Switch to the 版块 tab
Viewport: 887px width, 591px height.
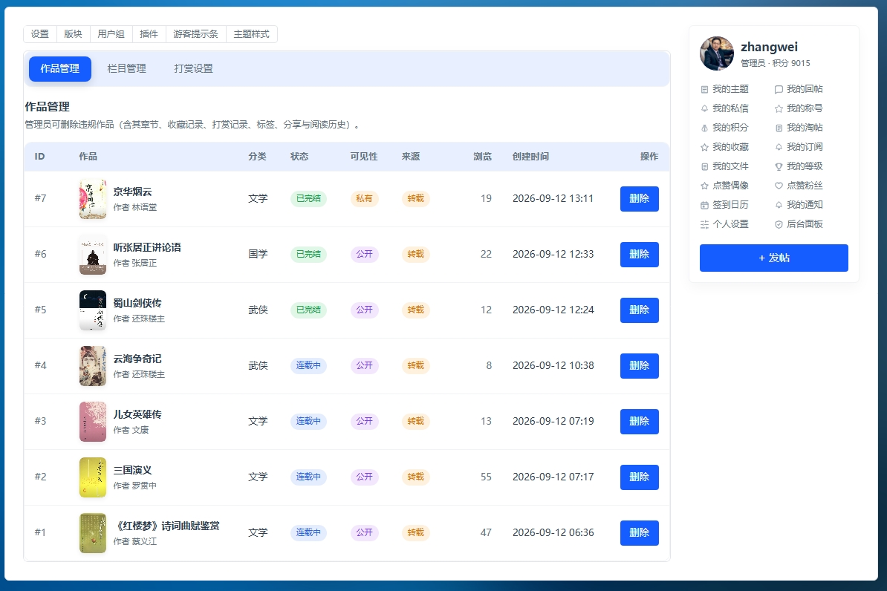coord(74,34)
